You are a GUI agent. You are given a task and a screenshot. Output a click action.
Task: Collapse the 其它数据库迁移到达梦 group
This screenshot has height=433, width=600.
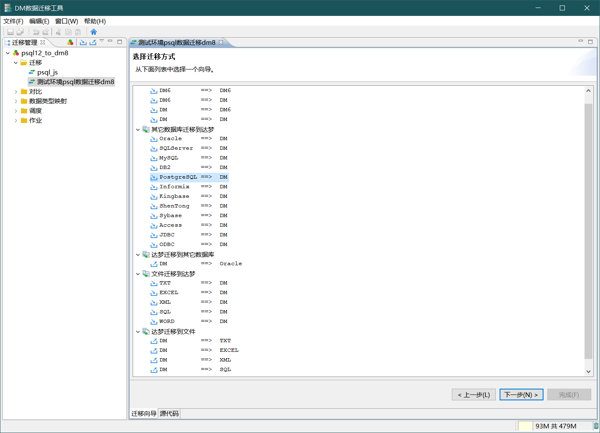[138, 130]
